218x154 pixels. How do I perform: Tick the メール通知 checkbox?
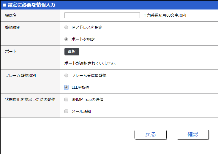tap(66, 112)
